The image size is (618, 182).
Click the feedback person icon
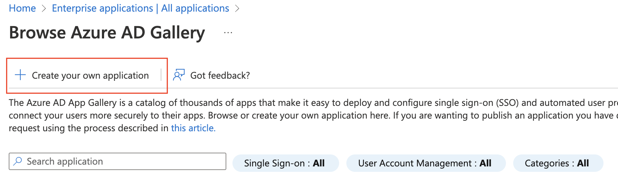179,75
